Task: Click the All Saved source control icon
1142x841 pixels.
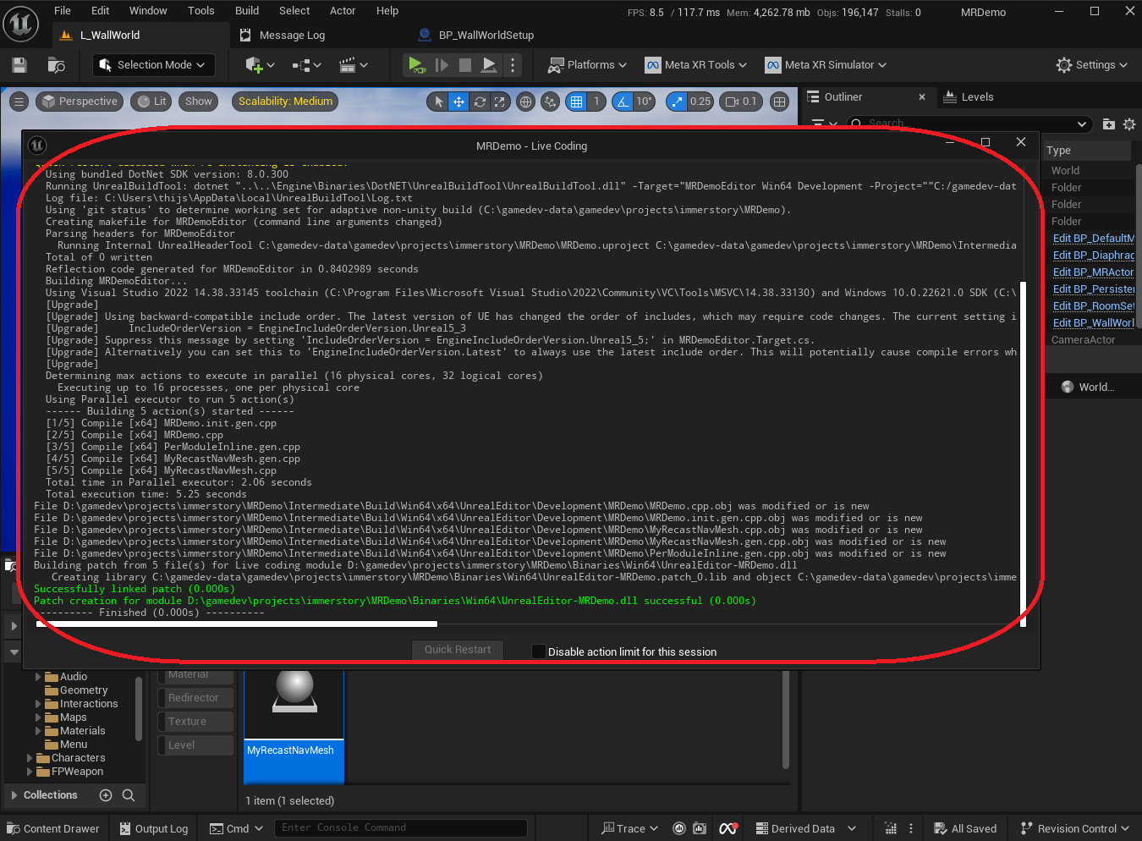Action: pos(965,828)
